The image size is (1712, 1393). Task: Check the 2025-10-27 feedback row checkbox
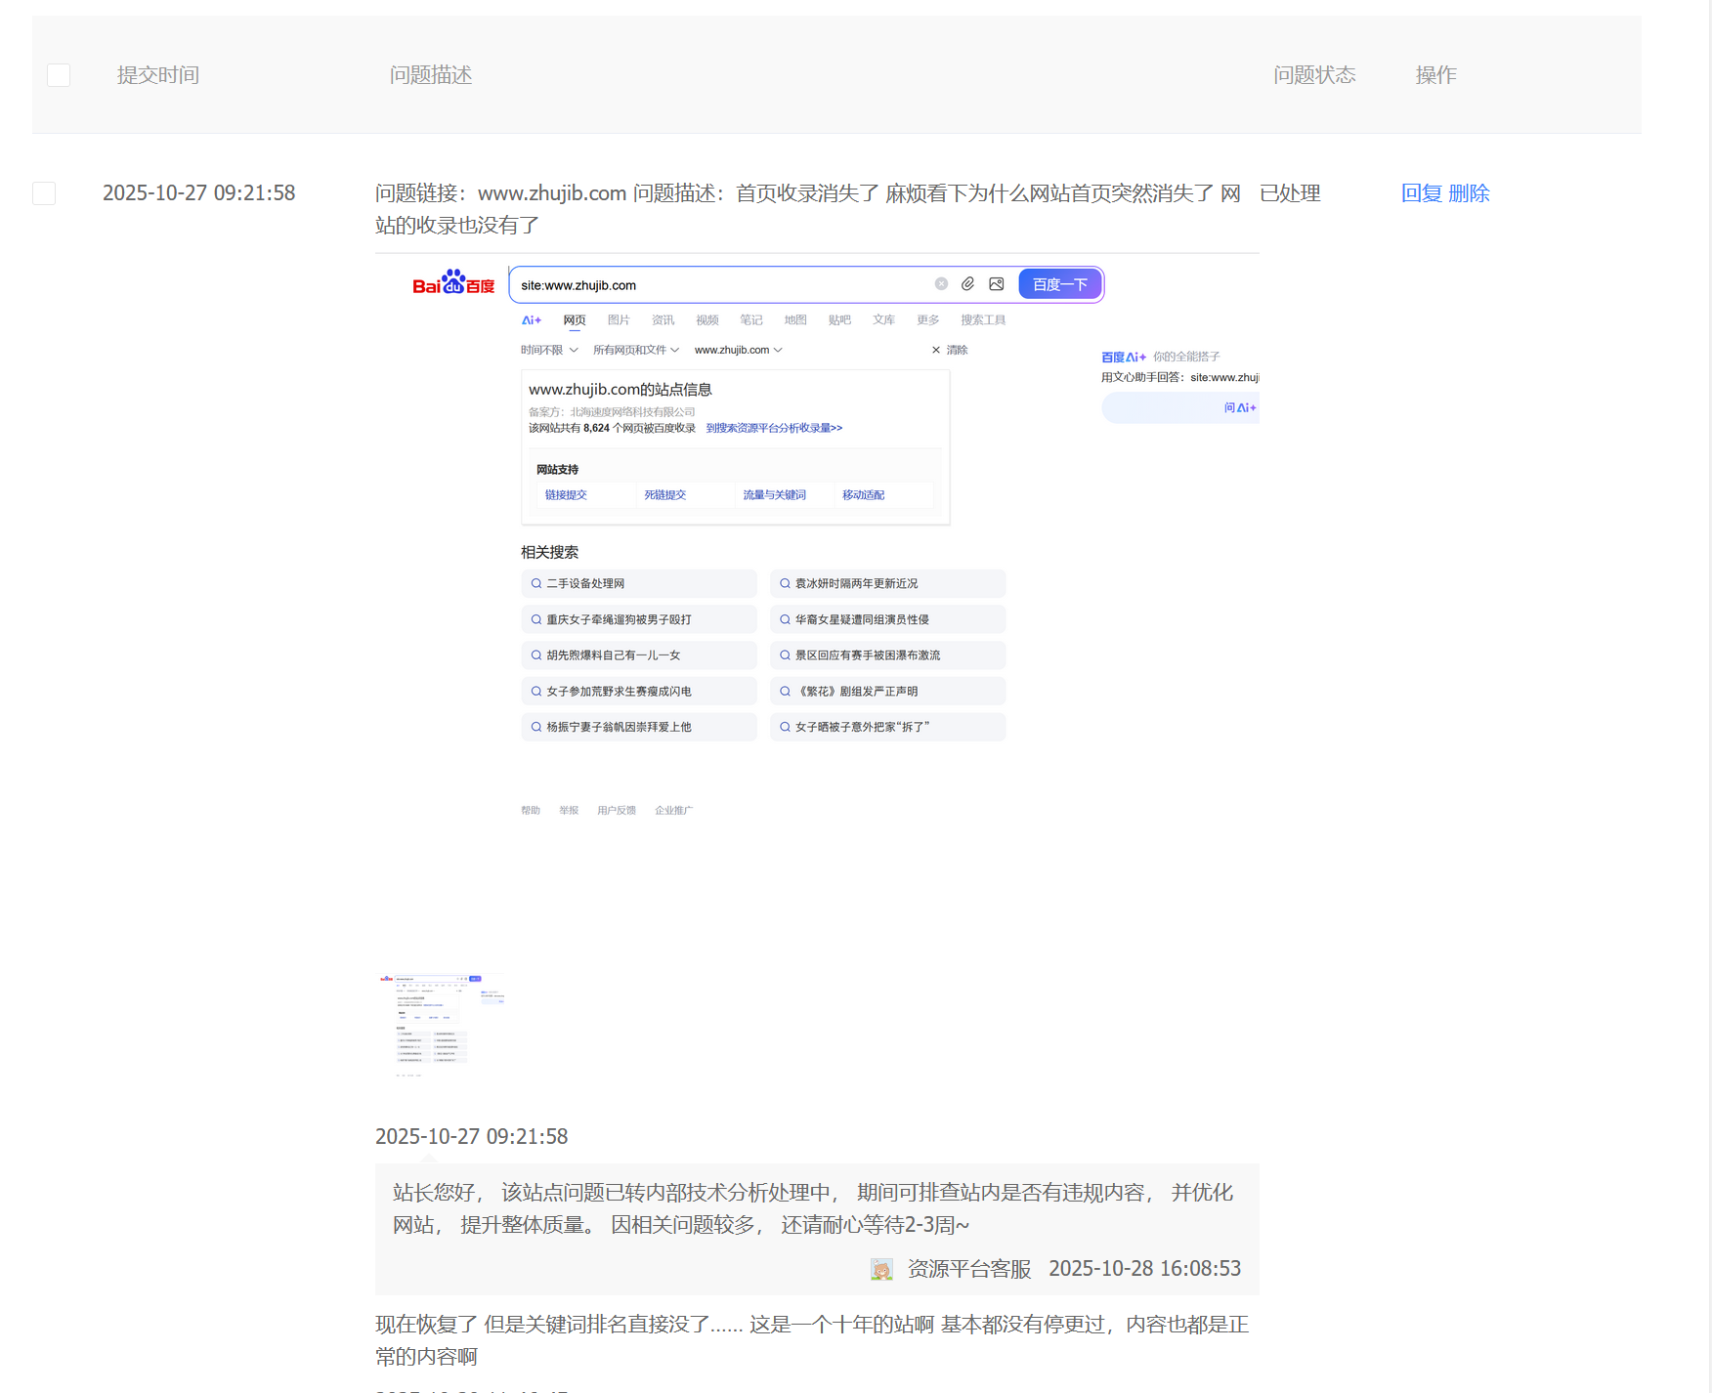click(44, 193)
